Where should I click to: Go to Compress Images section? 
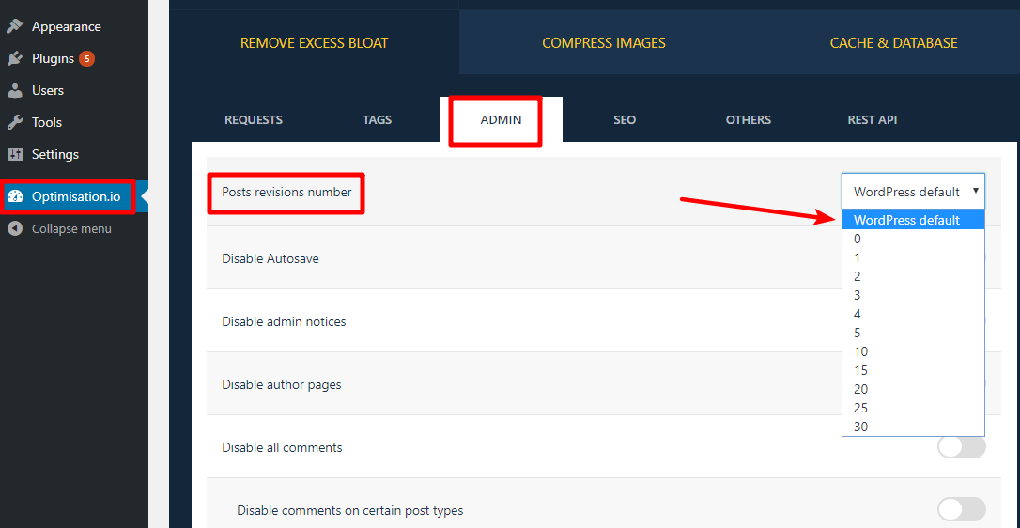coord(603,43)
